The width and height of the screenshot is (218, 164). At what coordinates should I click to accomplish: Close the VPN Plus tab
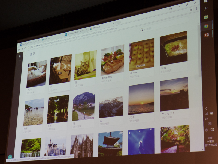coord(62,36)
